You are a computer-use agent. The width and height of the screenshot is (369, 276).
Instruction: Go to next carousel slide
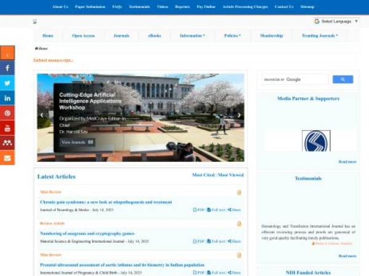point(239,115)
